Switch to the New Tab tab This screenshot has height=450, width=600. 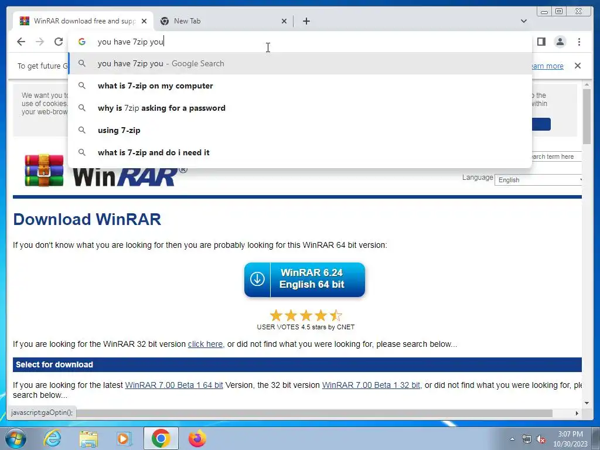click(x=224, y=21)
